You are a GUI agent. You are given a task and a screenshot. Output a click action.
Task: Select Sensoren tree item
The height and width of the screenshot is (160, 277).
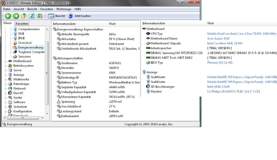point(24,57)
